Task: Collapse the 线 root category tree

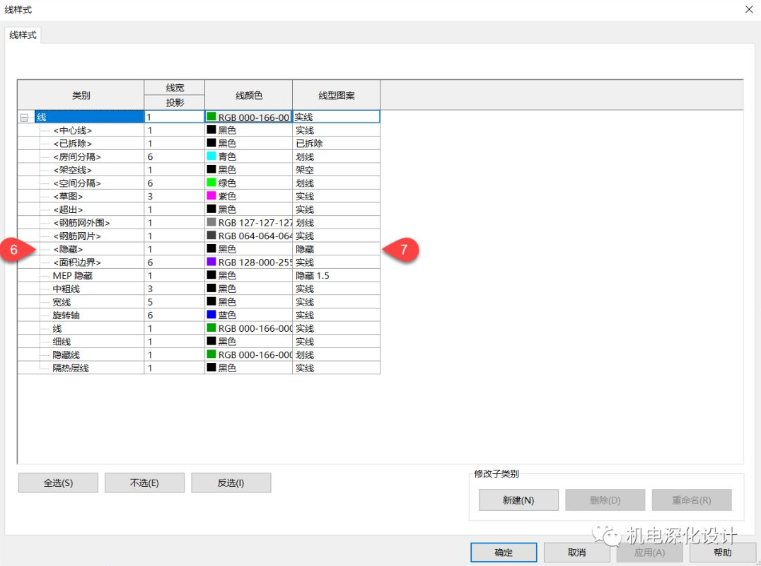Action: (x=25, y=117)
